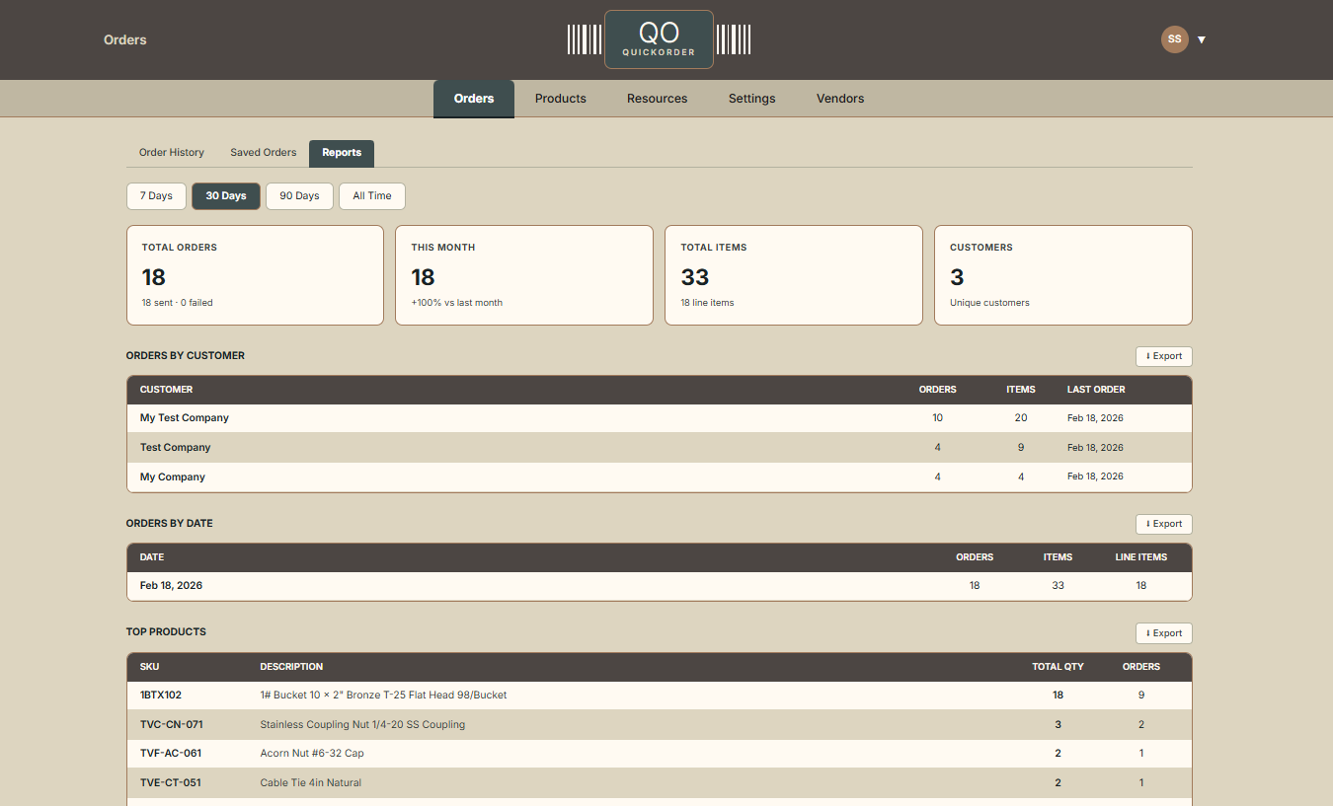Click the QuickOrder logo
The width and height of the screenshot is (1333, 806).
(x=659, y=39)
